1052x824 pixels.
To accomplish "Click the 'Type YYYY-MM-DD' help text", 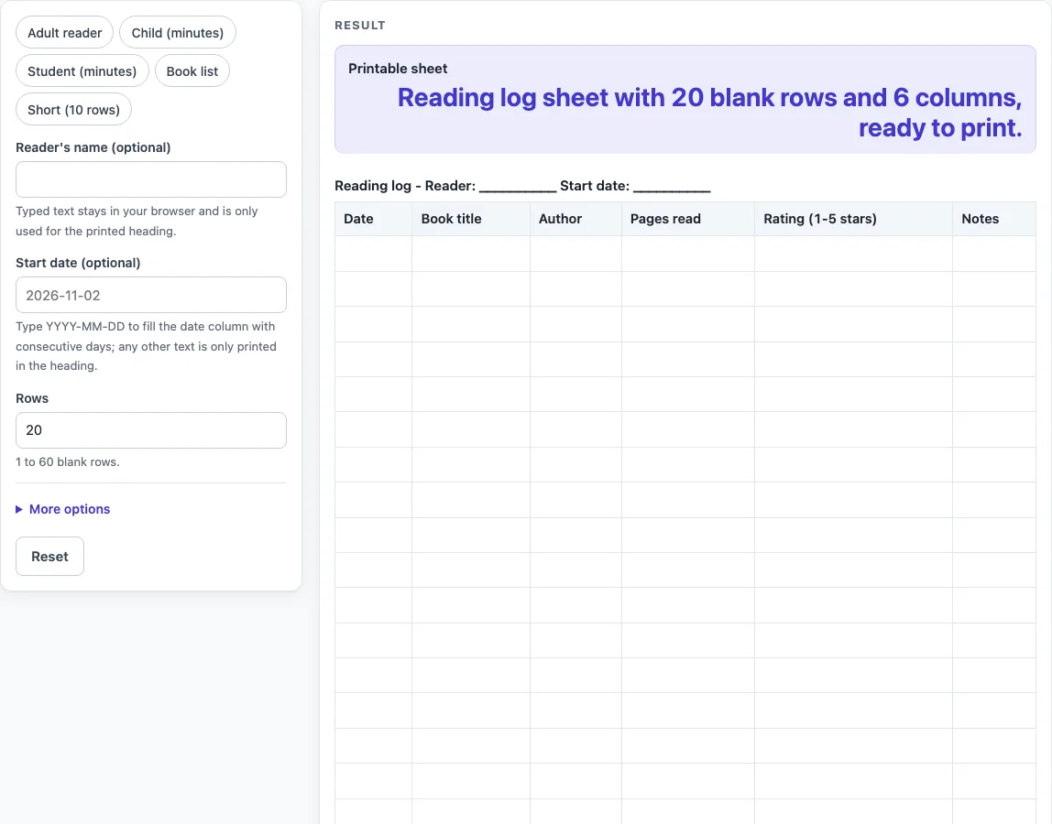I will click(x=147, y=346).
